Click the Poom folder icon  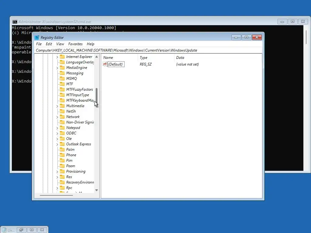point(62,166)
